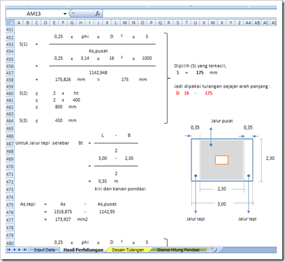The height and width of the screenshot is (262, 285).
Task: Click the 'Dipilih (S) yang terkecil,' text
Action: tap(200, 66)
